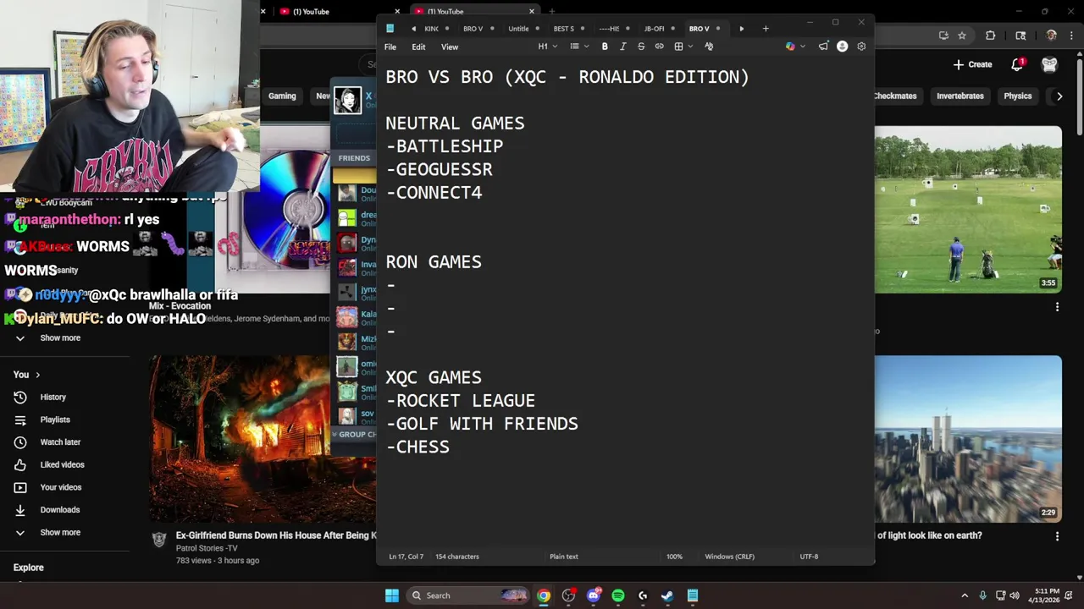The width and height of the screenshot is (1084, 609).
Task: Expand Show more under Downloads
Action: [x=60, y=533]
